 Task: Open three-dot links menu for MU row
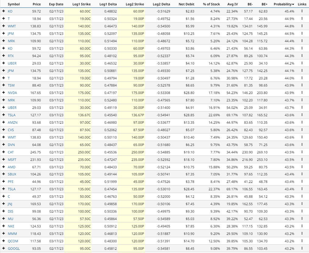302,219
